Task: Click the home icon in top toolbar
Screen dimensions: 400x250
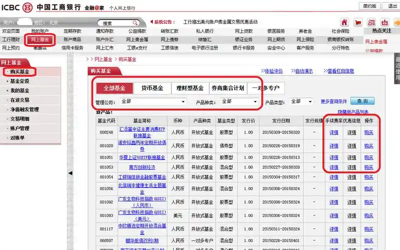Action: tap(344, 22)
